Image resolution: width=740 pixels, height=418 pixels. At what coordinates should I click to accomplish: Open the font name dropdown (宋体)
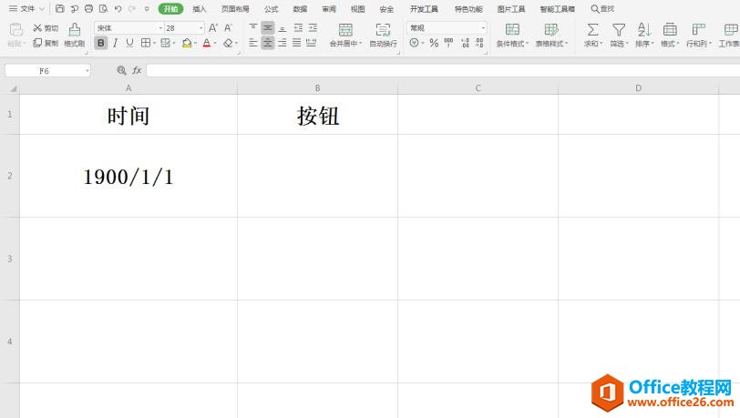point(160,28)
